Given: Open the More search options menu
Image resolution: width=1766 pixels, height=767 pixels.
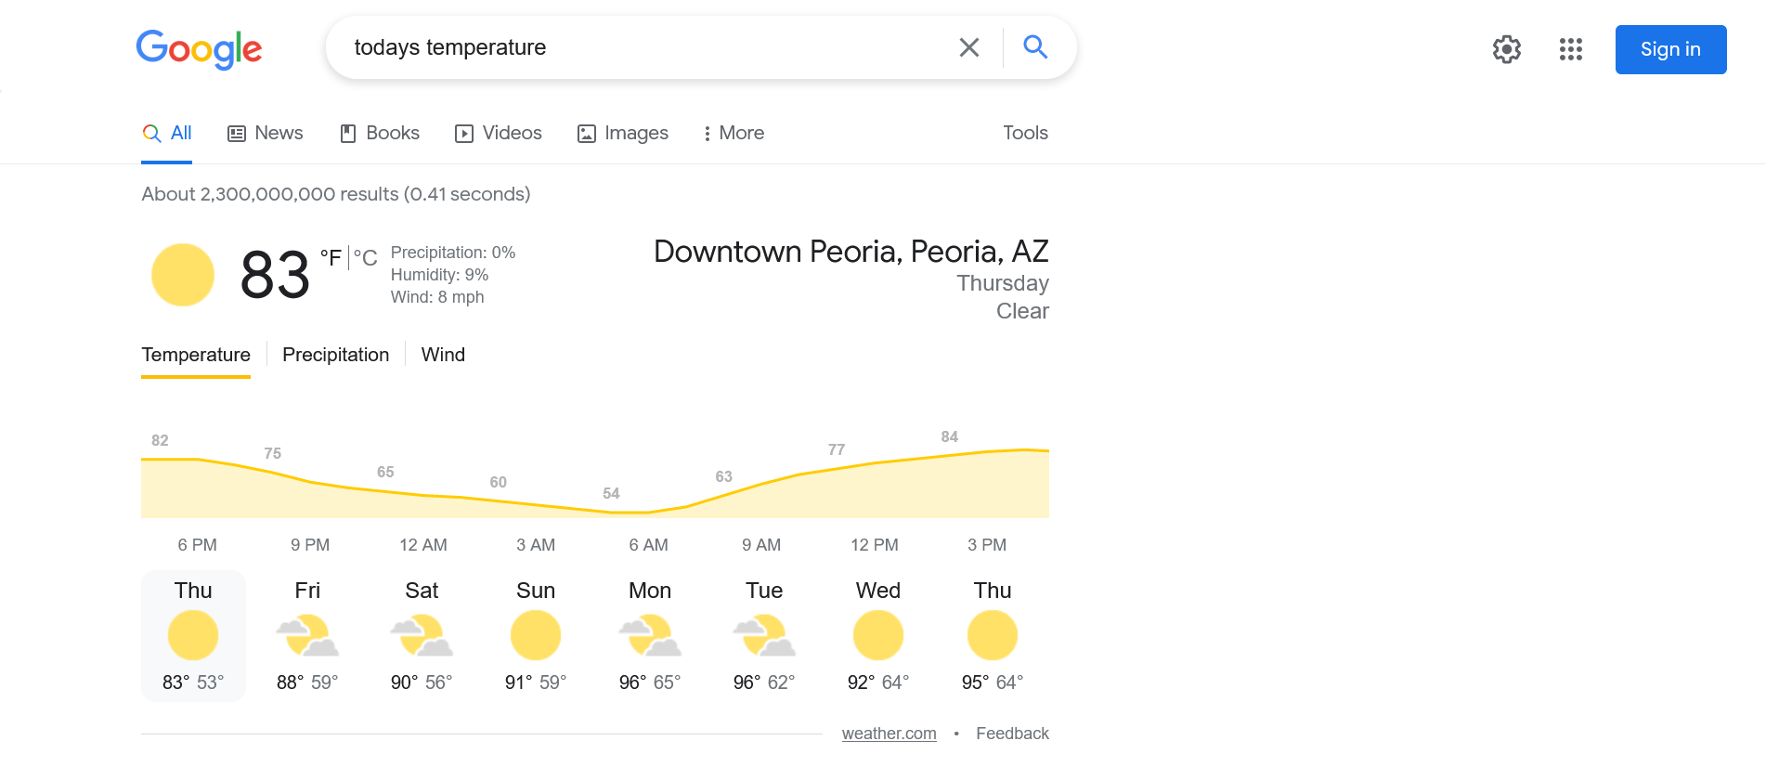Looking at the screenshot, I should point(733,133).
